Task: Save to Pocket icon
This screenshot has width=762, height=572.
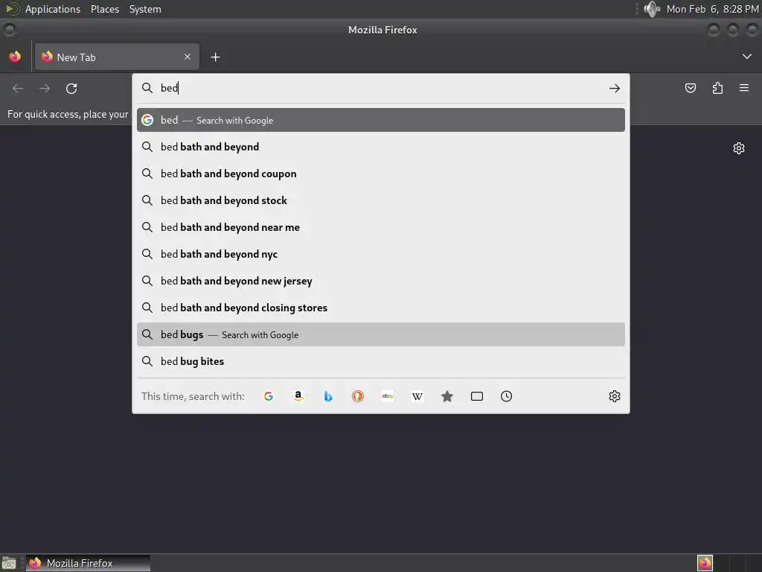Action: tap(691, 88)
